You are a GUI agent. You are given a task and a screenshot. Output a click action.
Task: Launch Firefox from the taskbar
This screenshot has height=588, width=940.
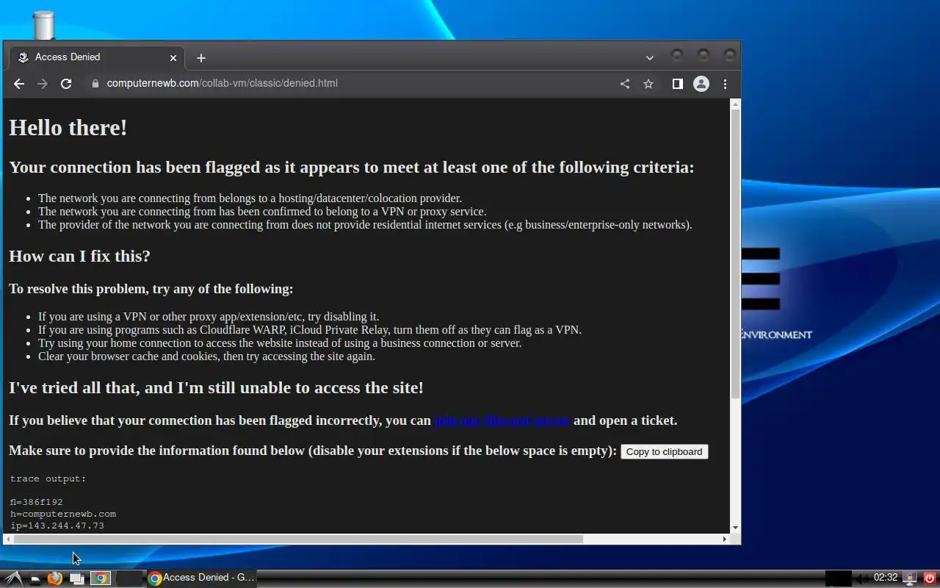(55, 578)
